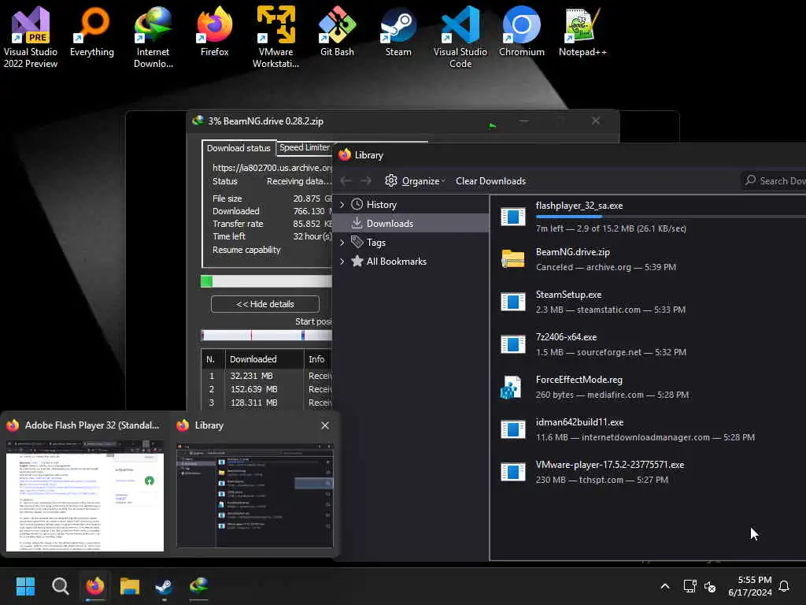
Task: Open Internet Download Manager desktop shortcut
Action: click(x=153, y=37)
